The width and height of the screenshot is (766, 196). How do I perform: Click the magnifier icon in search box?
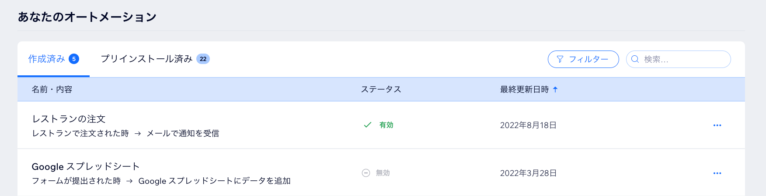click(635, 59)
